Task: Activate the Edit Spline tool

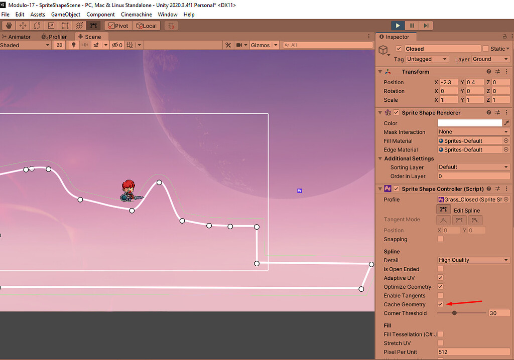Action: (x=444, y=210)
